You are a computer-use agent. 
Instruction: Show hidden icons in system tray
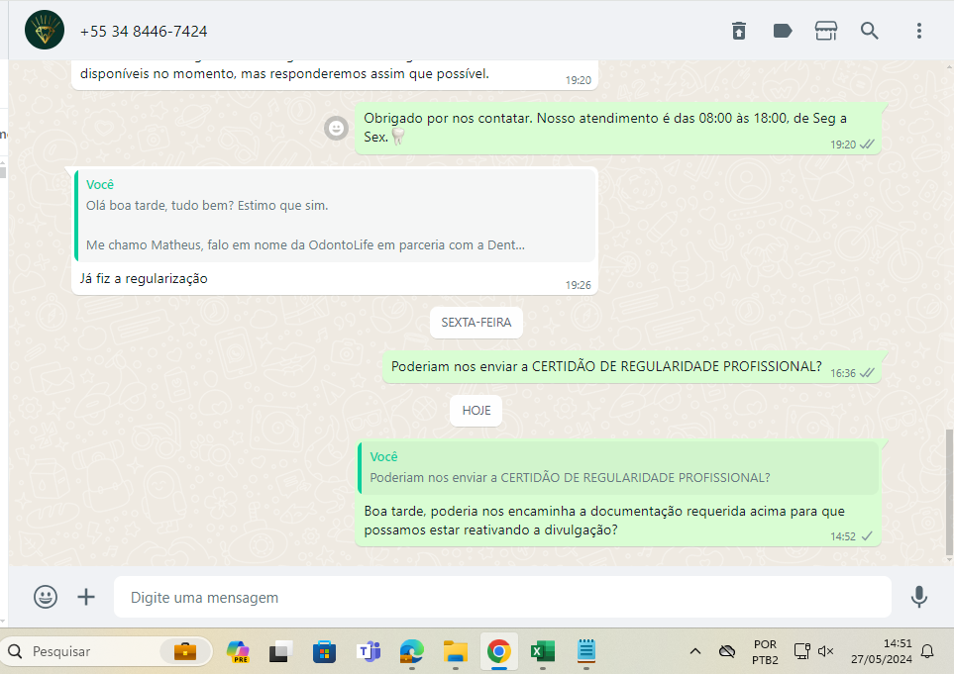(695, 651)
